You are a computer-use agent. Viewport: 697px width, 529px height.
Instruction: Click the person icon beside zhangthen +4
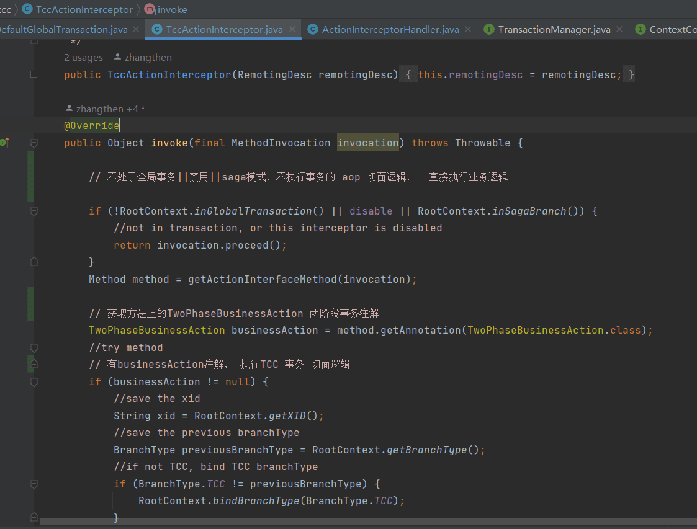(69, 108)
